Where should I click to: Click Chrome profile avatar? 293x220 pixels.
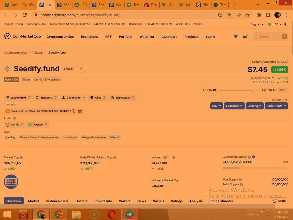click(x=278, y=15)
